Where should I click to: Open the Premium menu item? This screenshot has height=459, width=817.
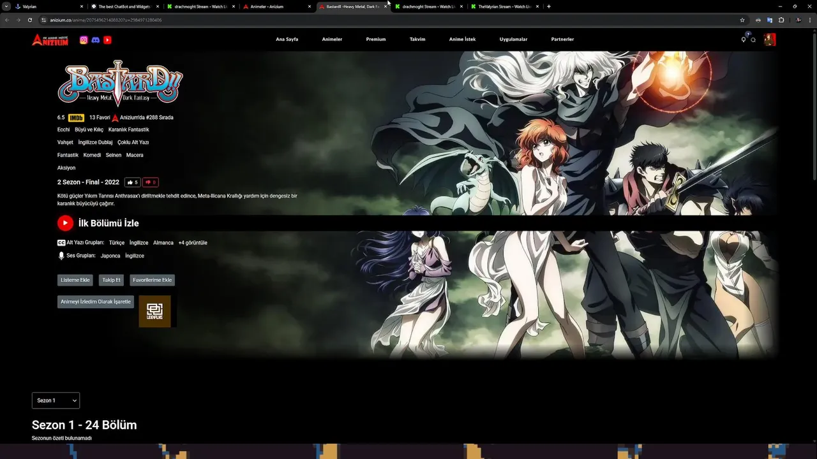point(376,40)
